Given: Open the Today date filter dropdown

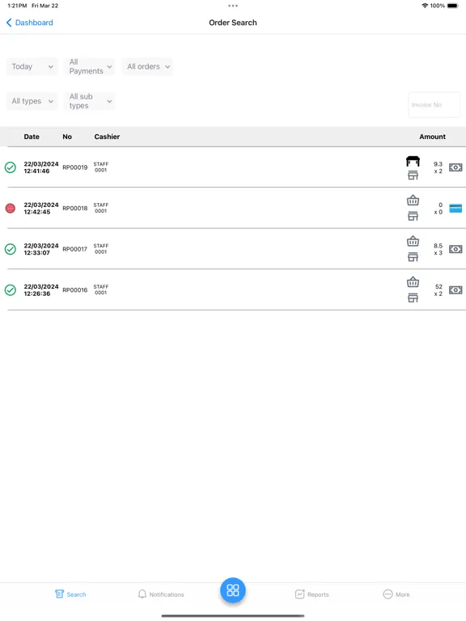Looking at the screenshot, I should [32, 66].
